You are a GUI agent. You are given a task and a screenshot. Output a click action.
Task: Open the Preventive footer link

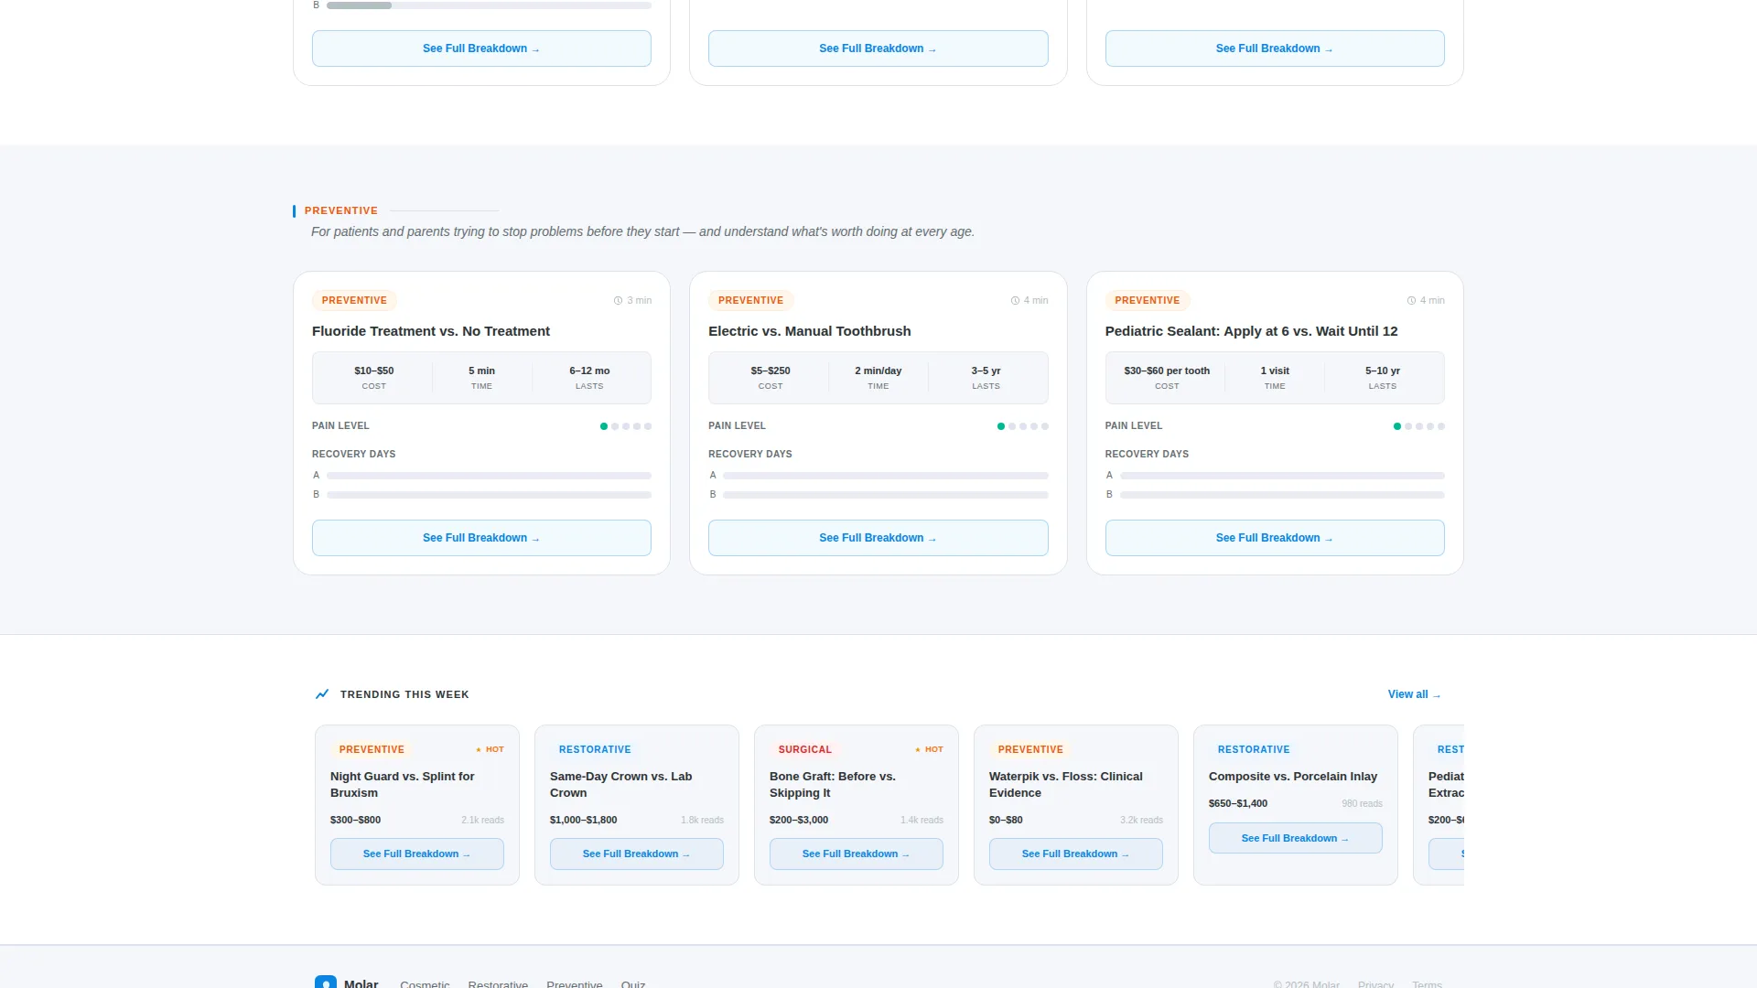[x=575, y=984]
